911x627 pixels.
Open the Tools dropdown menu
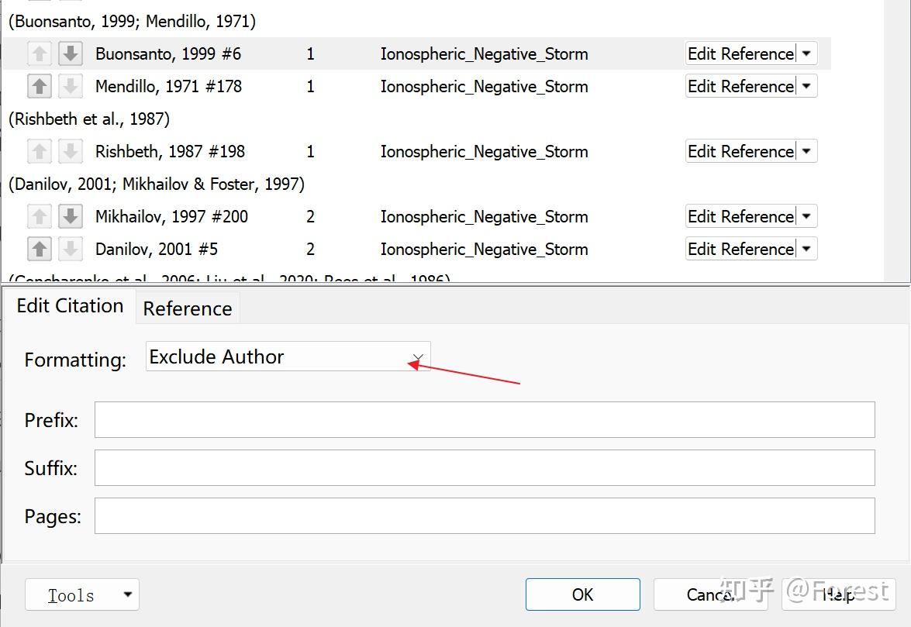(x=82, y=595)
